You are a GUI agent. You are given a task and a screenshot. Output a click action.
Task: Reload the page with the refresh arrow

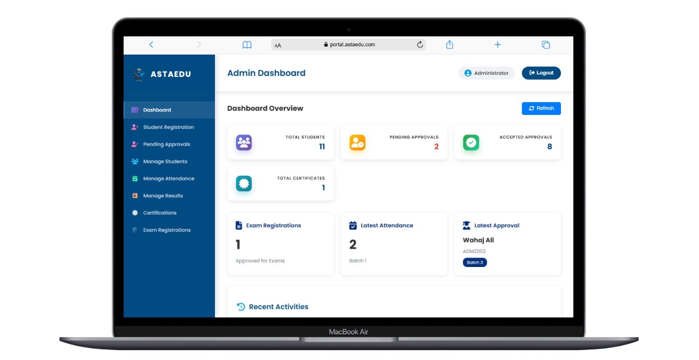pyautogui.click(x=420, y=45)
